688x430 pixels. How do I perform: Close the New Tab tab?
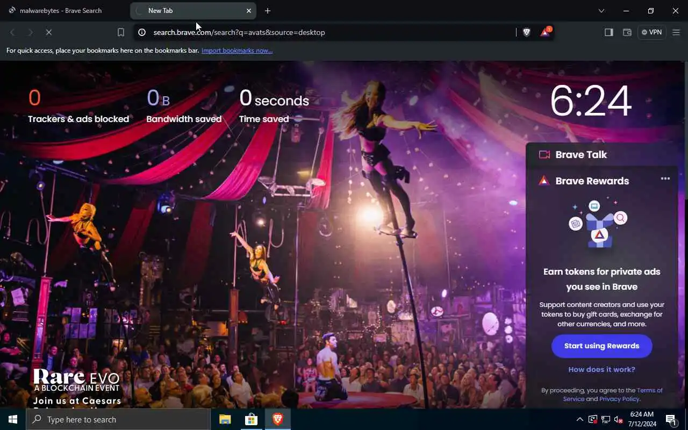(249, 11)
